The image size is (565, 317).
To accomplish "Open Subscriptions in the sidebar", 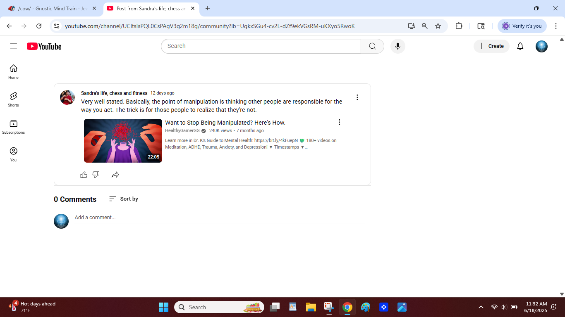I will click(x=13, y=127).
